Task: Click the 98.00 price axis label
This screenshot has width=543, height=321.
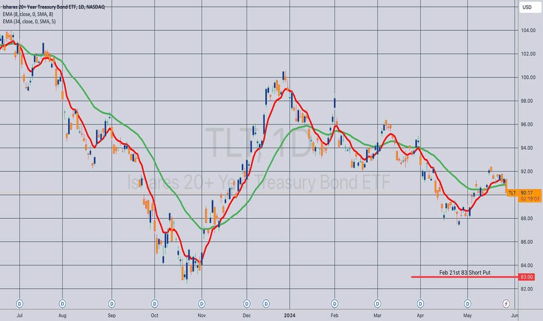Action: click(528, 101)
